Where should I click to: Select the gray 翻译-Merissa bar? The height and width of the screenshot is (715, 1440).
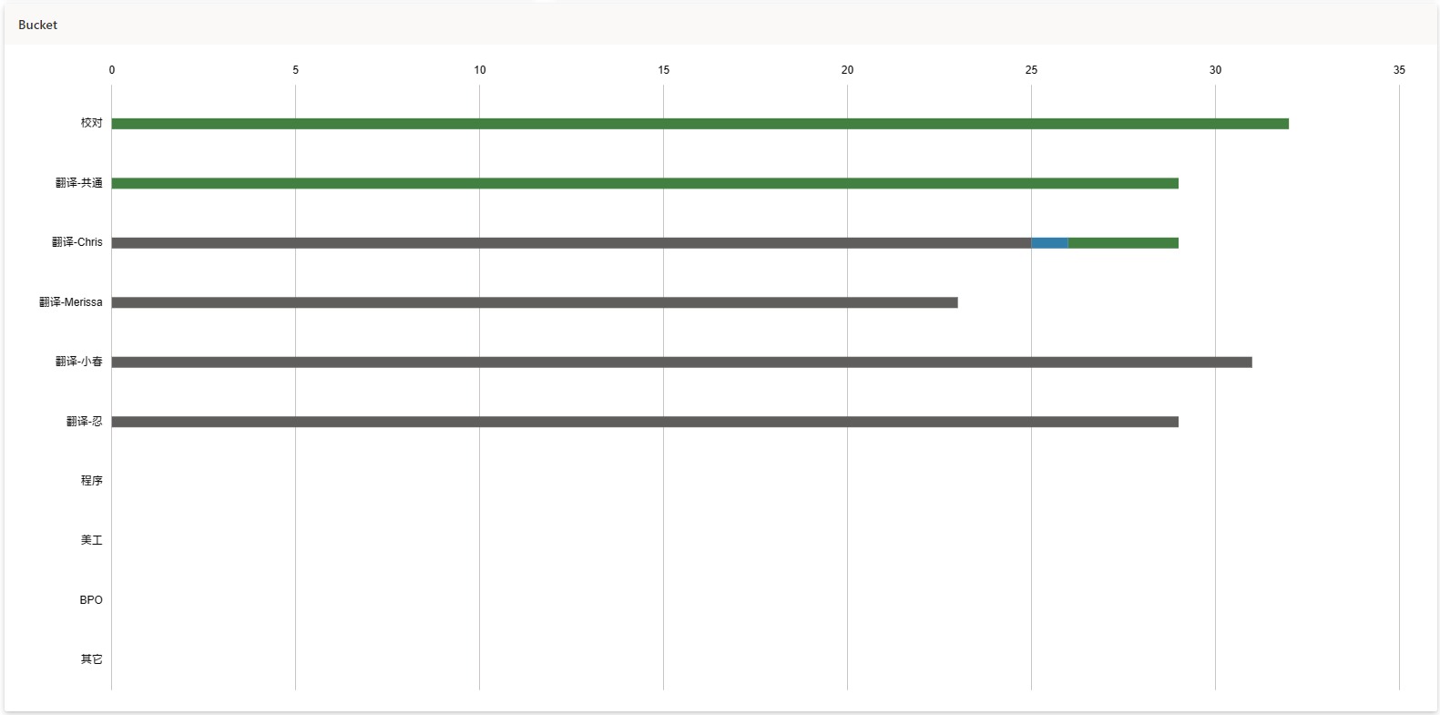[x=535, y=302]
